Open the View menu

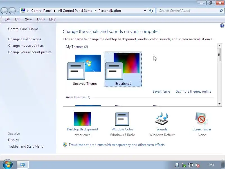(x=28, y=19)
